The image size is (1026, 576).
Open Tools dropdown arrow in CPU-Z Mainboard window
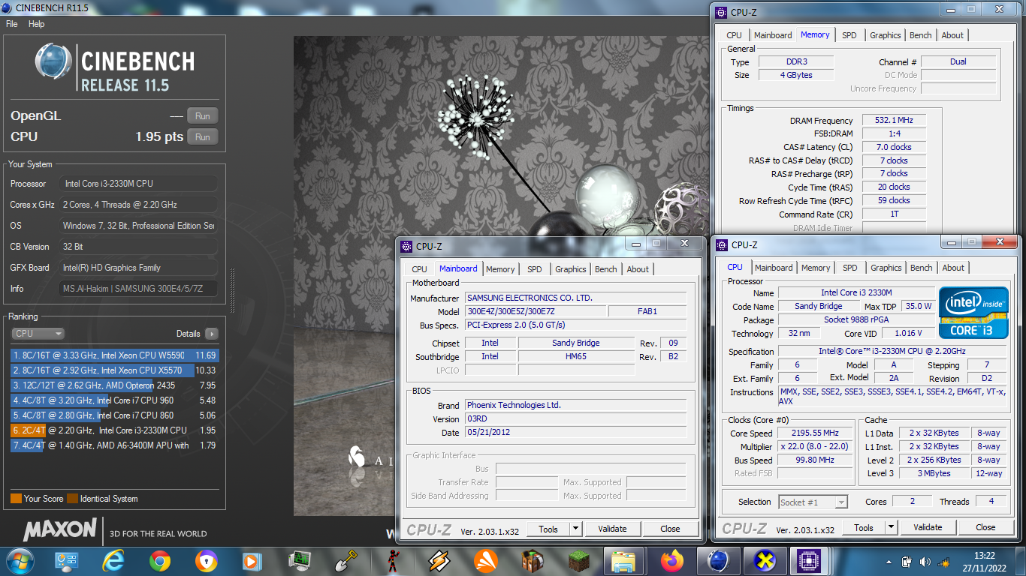pyautogui.click(x=575, y=529)
